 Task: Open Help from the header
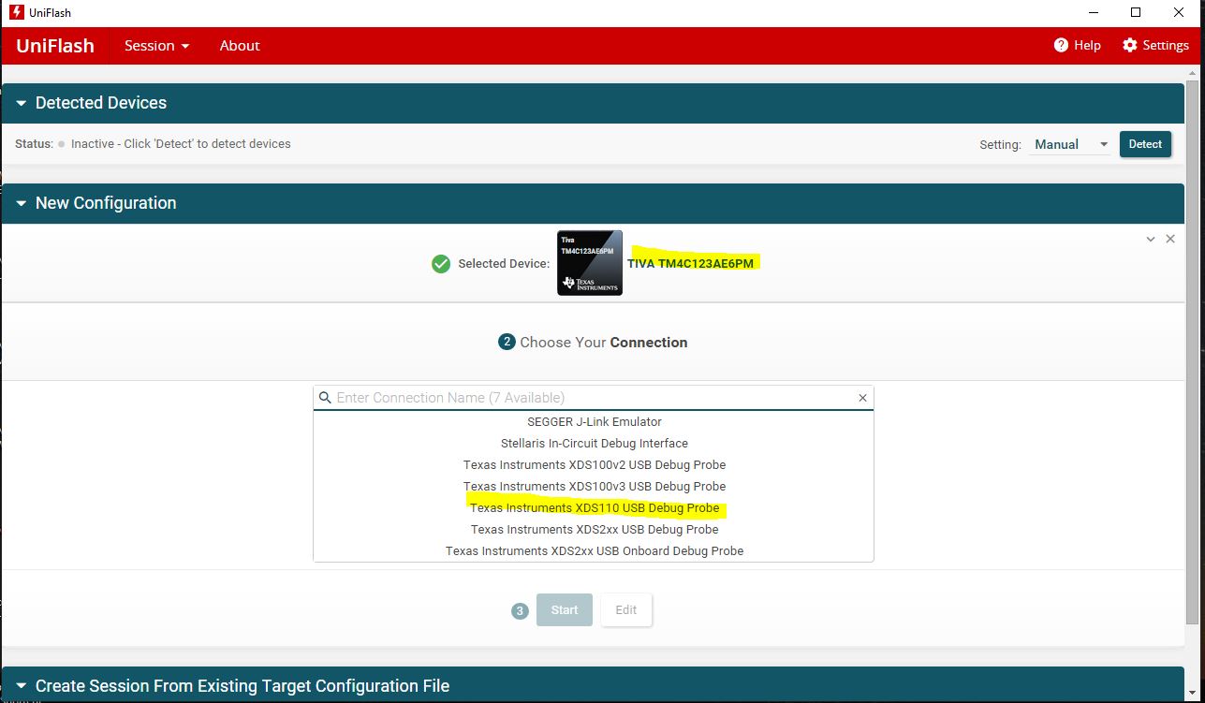1077,45
